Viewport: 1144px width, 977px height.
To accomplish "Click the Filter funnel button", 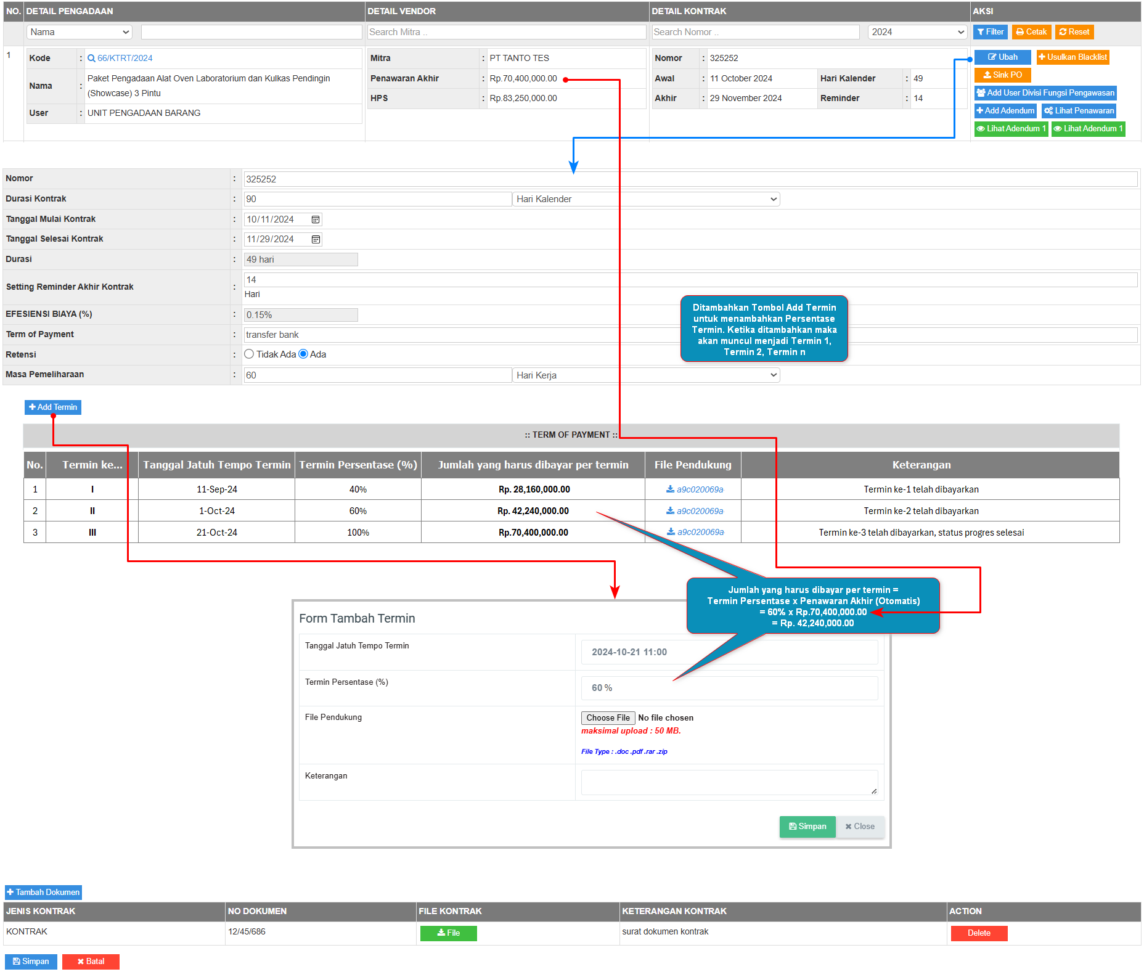I will pos(990,32).
